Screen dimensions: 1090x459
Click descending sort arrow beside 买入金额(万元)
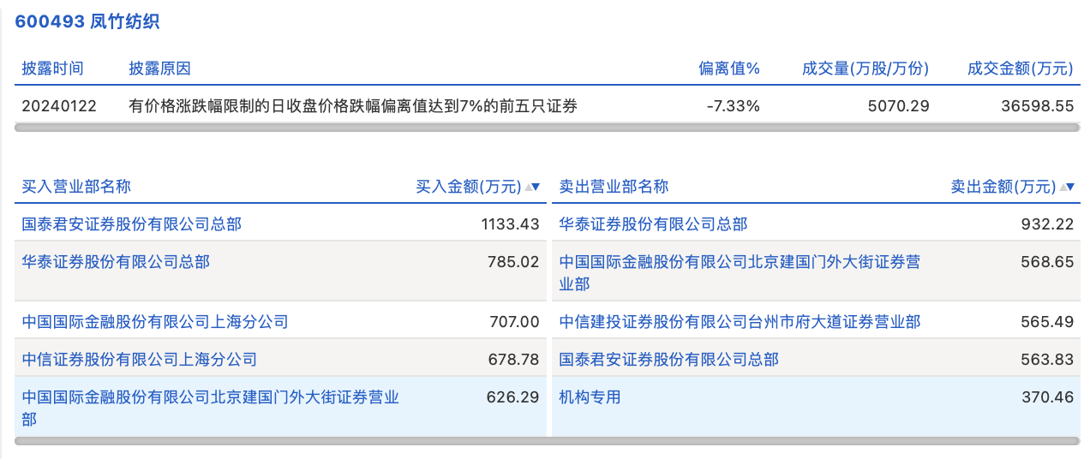[536, 187]
